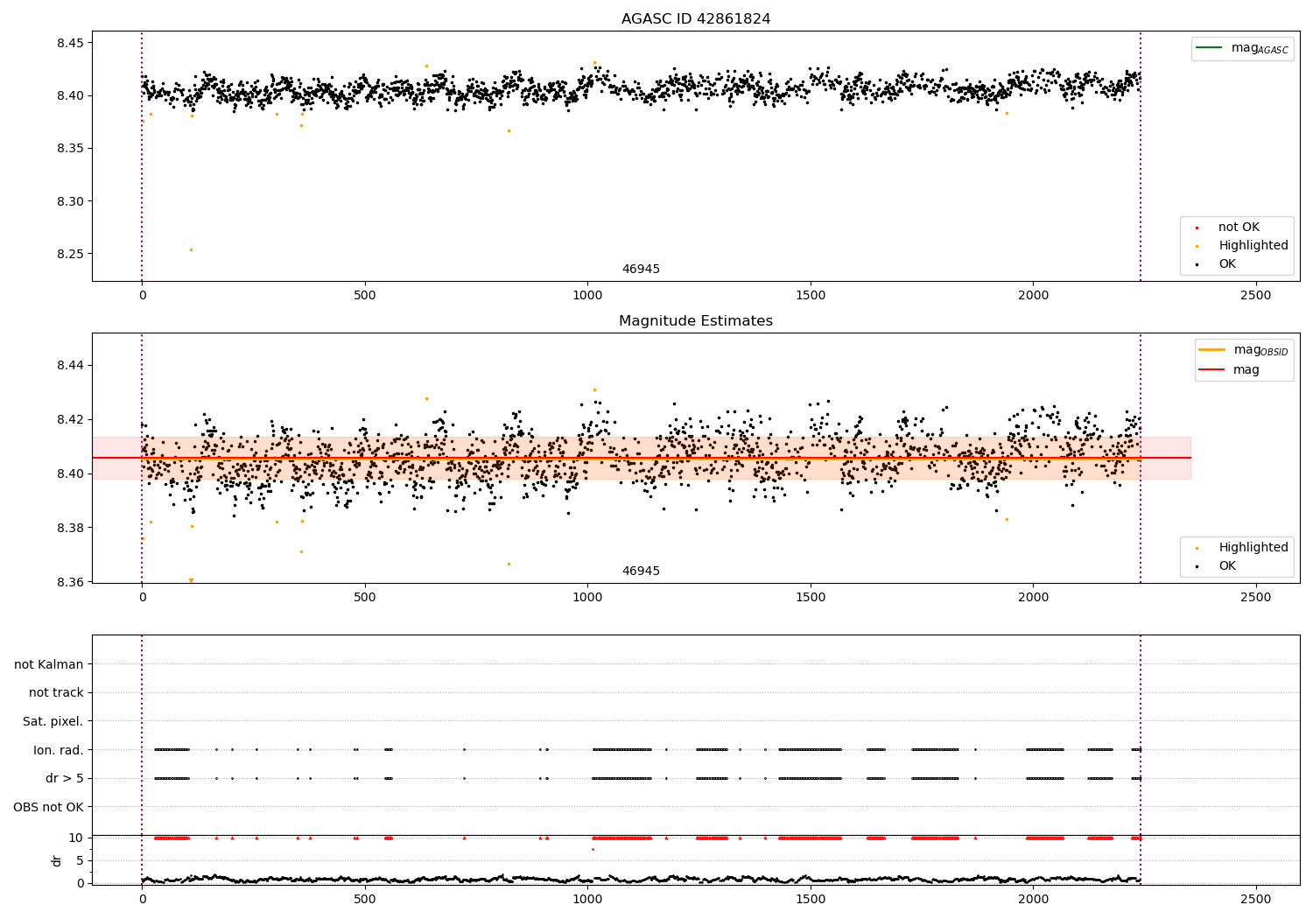The image size is (1313, 919).
Task: Click the 8.30 y-axis tick label
Action: tap(69, 201)
